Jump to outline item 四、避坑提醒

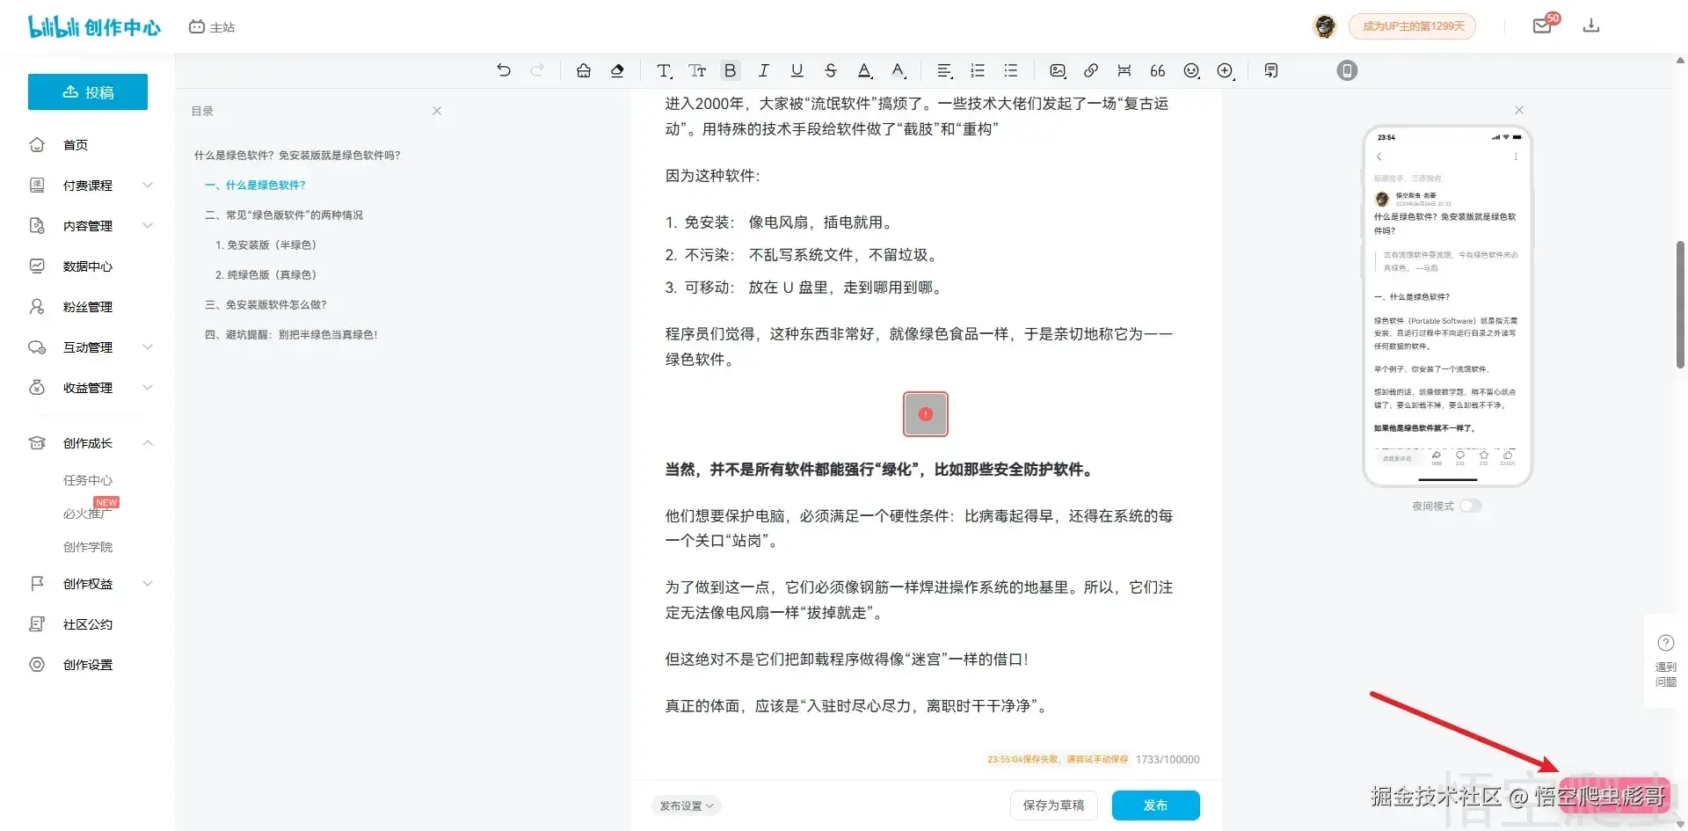coord(291,335)
